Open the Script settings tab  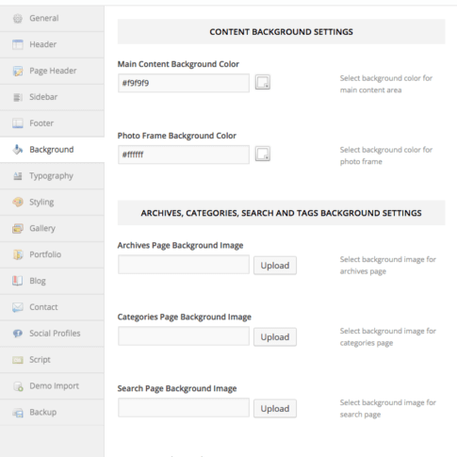point(52,360)
